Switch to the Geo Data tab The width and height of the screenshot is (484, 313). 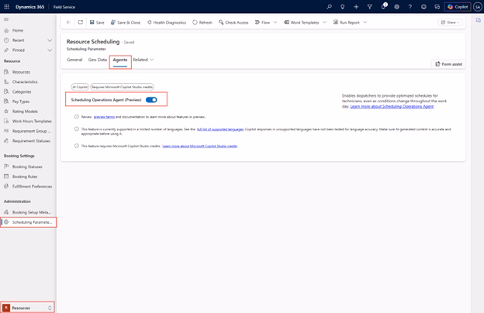click(x=98, y=60)
